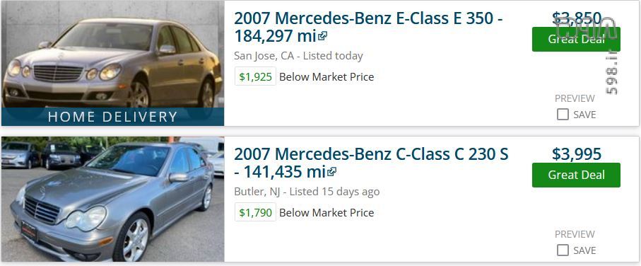Viewport: 641px width, 266px height.
Task: Click Great Deal badge on $3,995 listing
Action: pyautogui.click(x=576, y=175)
